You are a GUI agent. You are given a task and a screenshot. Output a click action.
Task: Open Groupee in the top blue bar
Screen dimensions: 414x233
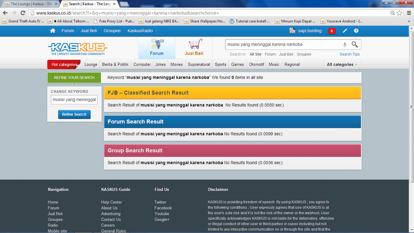(112, 31)
